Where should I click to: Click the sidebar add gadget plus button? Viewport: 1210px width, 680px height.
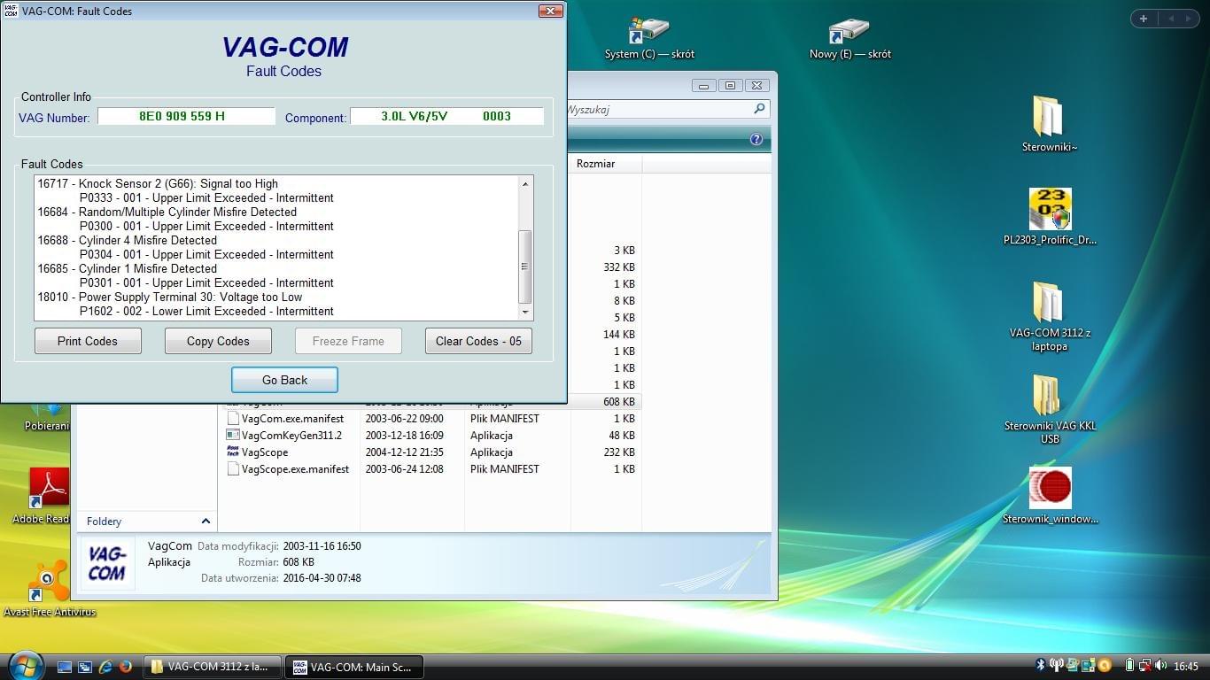1144,19
